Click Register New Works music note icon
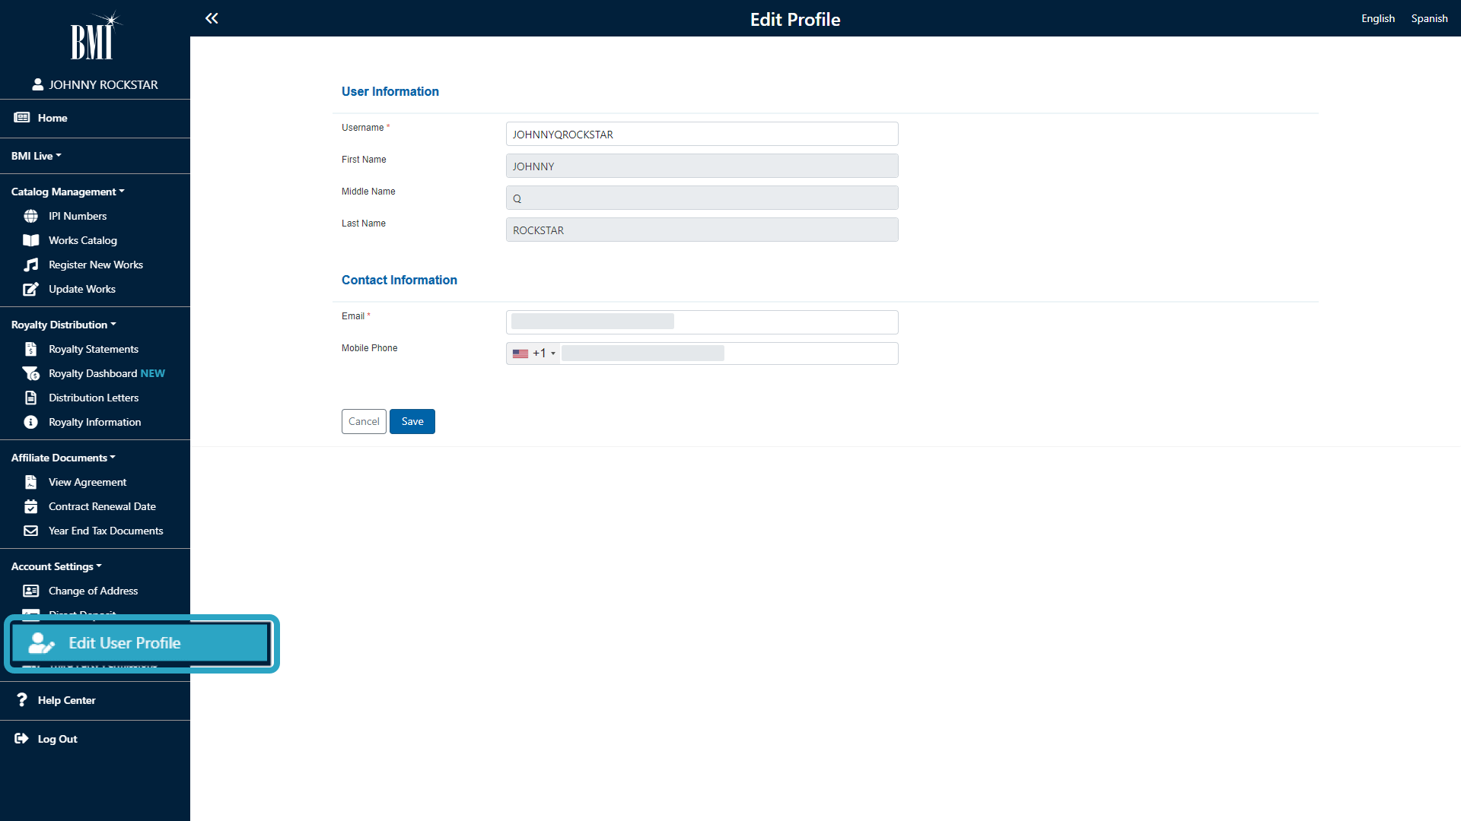Screen dimensions: 1461x821 click(30, 265)
